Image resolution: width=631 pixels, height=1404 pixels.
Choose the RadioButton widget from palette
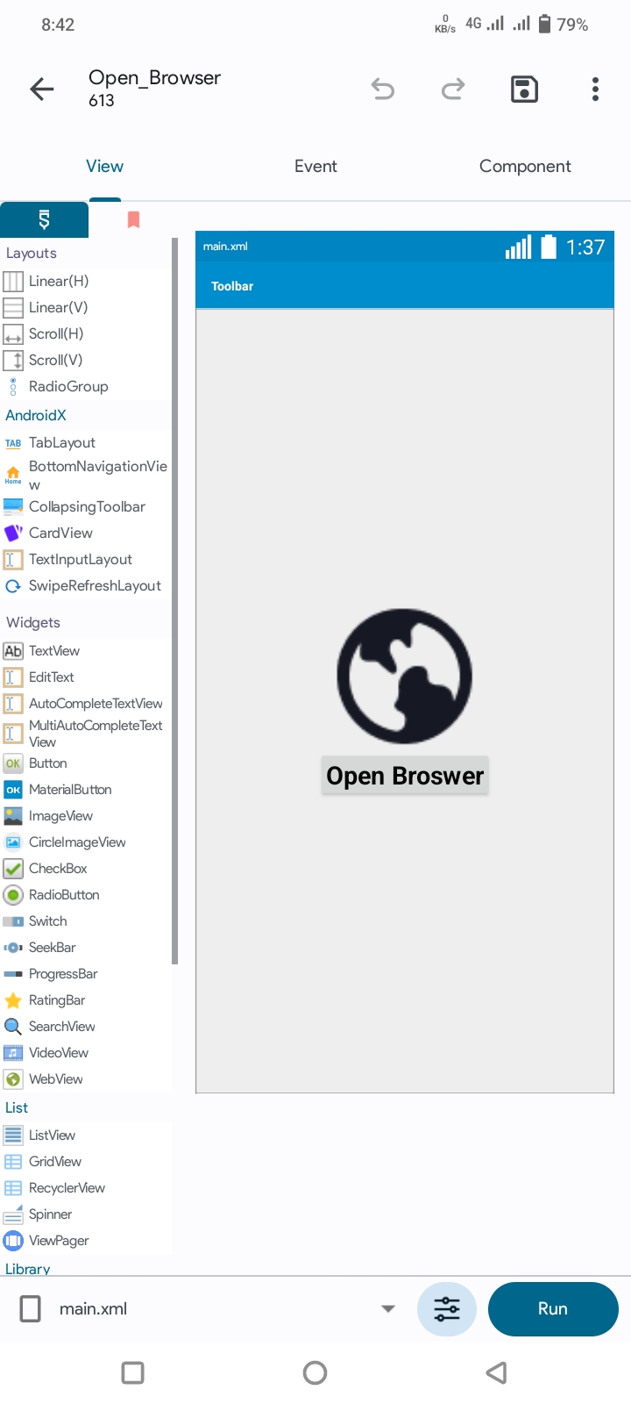pyautogui.click(x=88, y=895)
